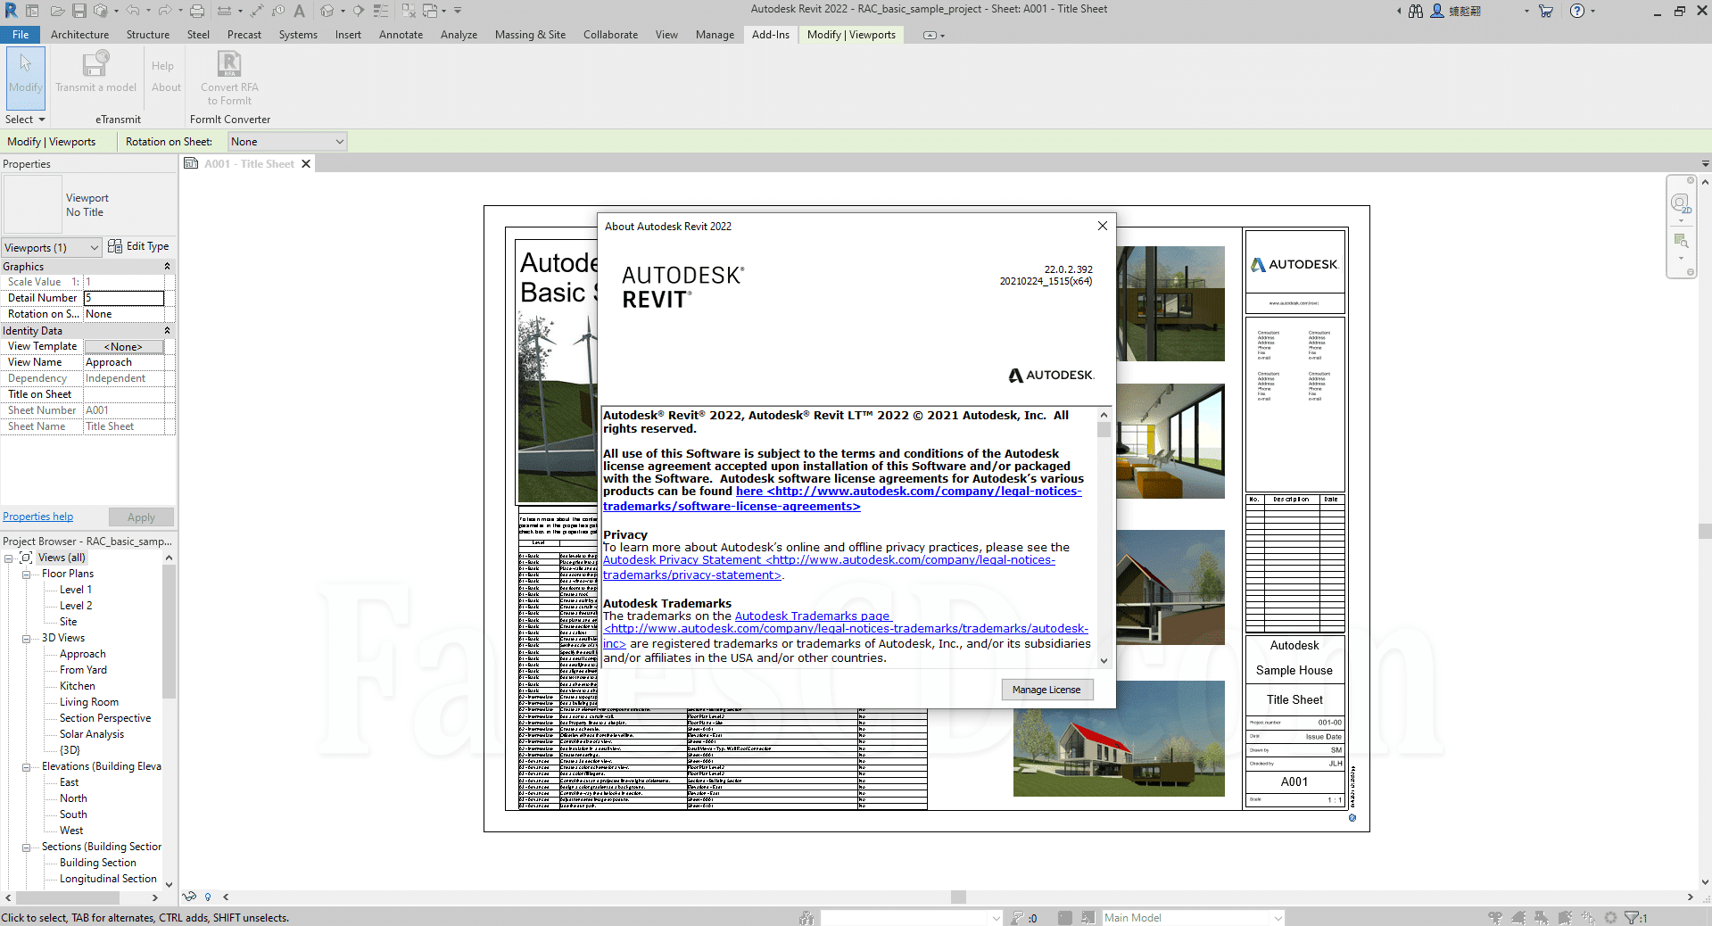Select the Kitchen 3D view
Screen dimensions: 1712x926
click(78, 686)
